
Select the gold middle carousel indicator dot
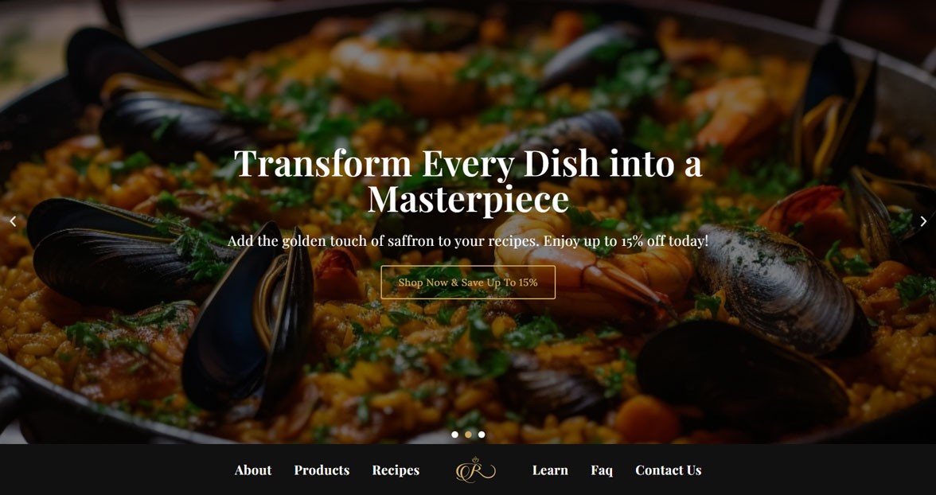coord(468,435)
